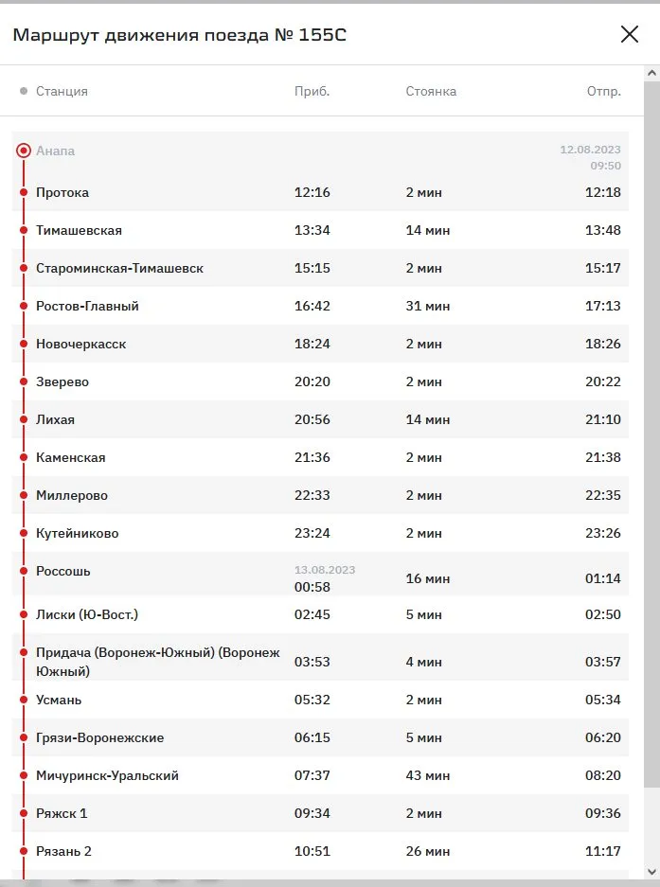Click the Приб. column header
The width and height of the screenshot is (660, 887).
pos(312,91)
